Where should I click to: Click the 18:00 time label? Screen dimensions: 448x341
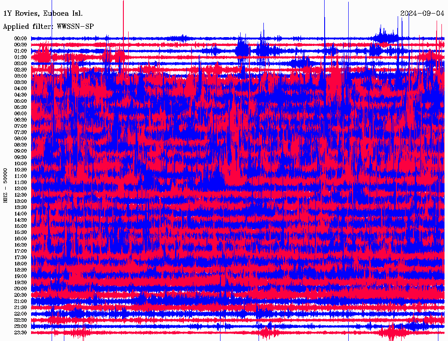point(21,264)
